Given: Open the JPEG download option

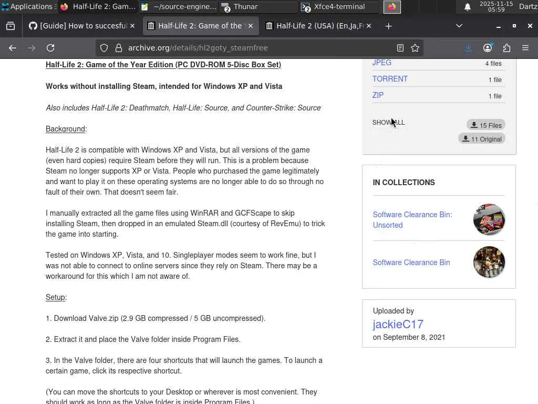Looking at the screenshot, I should 381,63.
